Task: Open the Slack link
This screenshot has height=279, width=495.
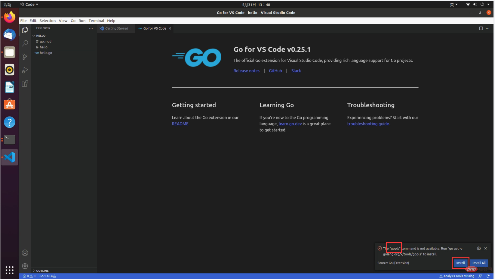Action: pos(296,71)
